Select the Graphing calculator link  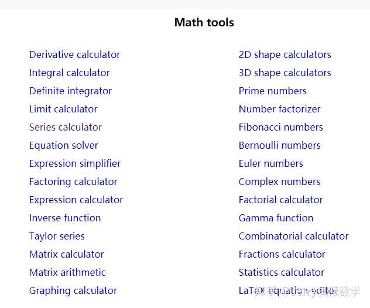point(73,290)
